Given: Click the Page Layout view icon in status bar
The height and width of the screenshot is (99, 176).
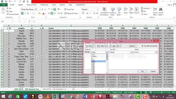Looking at the screenshot, I should [146, 92].
